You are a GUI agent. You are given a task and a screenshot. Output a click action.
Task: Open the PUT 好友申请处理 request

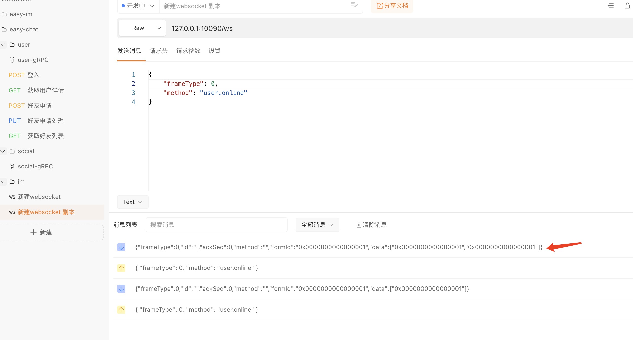pyautogui.click(x=36, y=121)
